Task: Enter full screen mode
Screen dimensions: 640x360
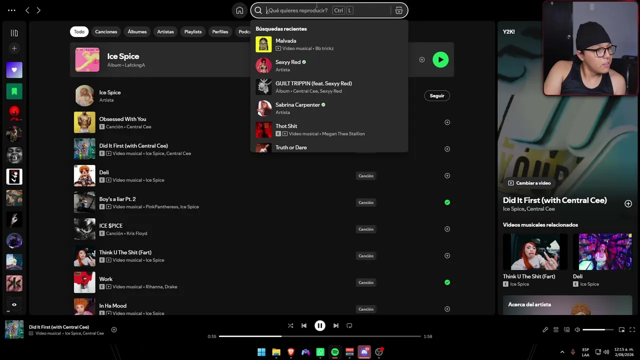Action: tap(632, 330)
